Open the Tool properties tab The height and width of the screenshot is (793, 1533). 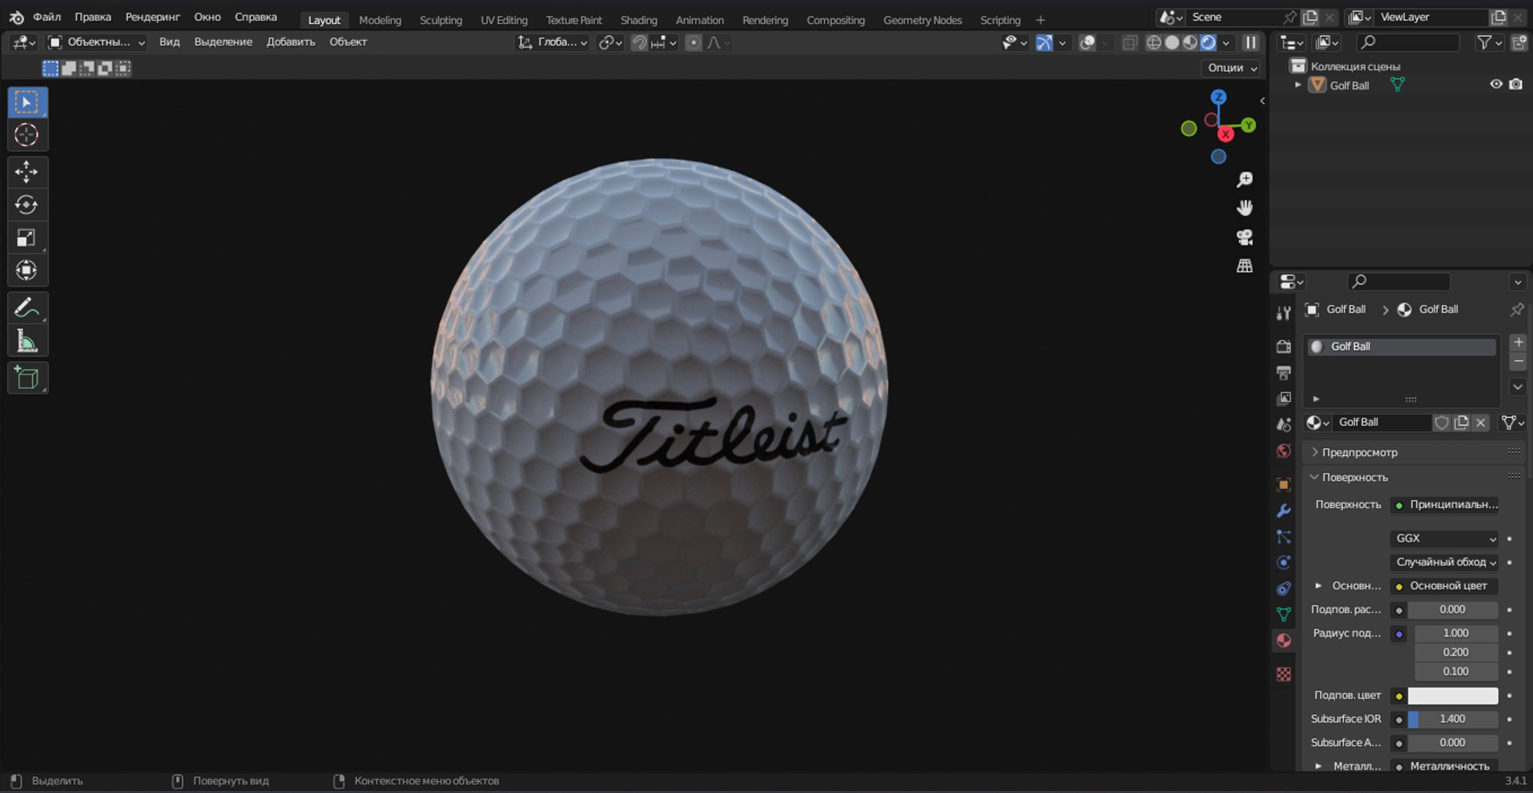(x=1283, y=313)
